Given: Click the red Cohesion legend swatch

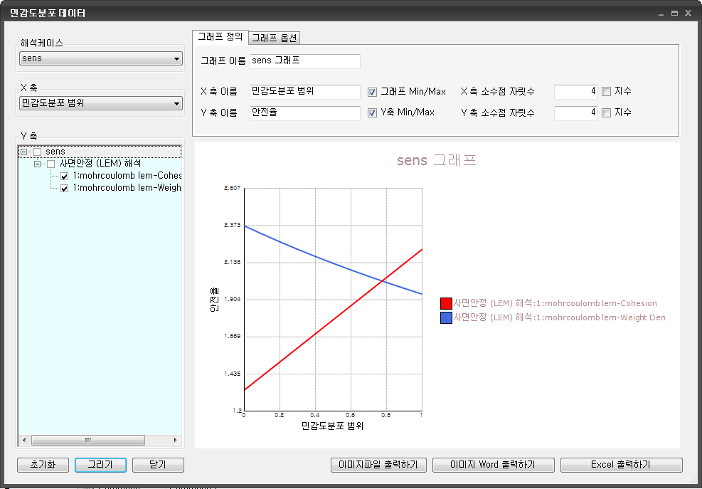Looking at the screenshot, I should tap(446, 303).
